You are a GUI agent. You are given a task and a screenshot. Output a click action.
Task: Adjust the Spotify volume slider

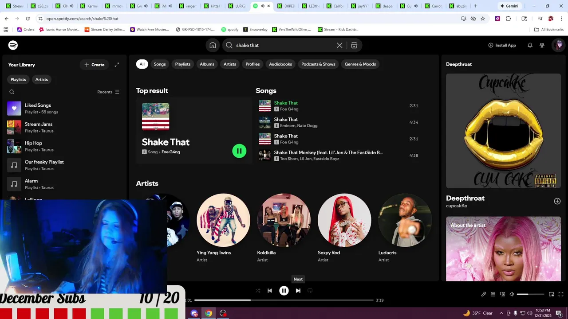pyautogui.click(x=530, y=294)
